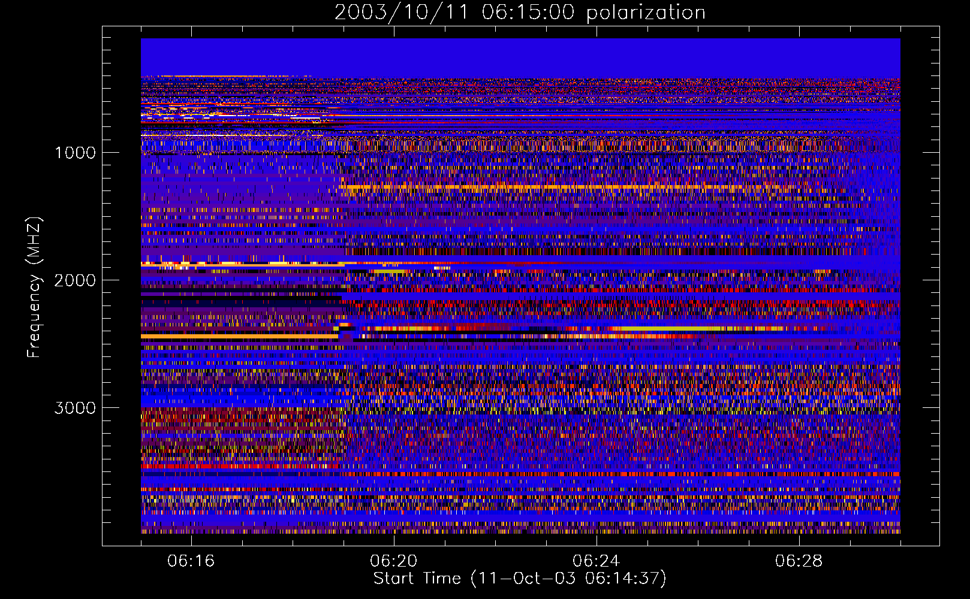Click the 06:20 time tick label
Image resolution: width=970 pixels, height=599 pixels.
[394, 561]
